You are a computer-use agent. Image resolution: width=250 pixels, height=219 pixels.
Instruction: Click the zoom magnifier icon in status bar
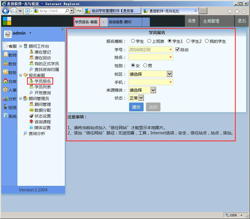(227, 215)
